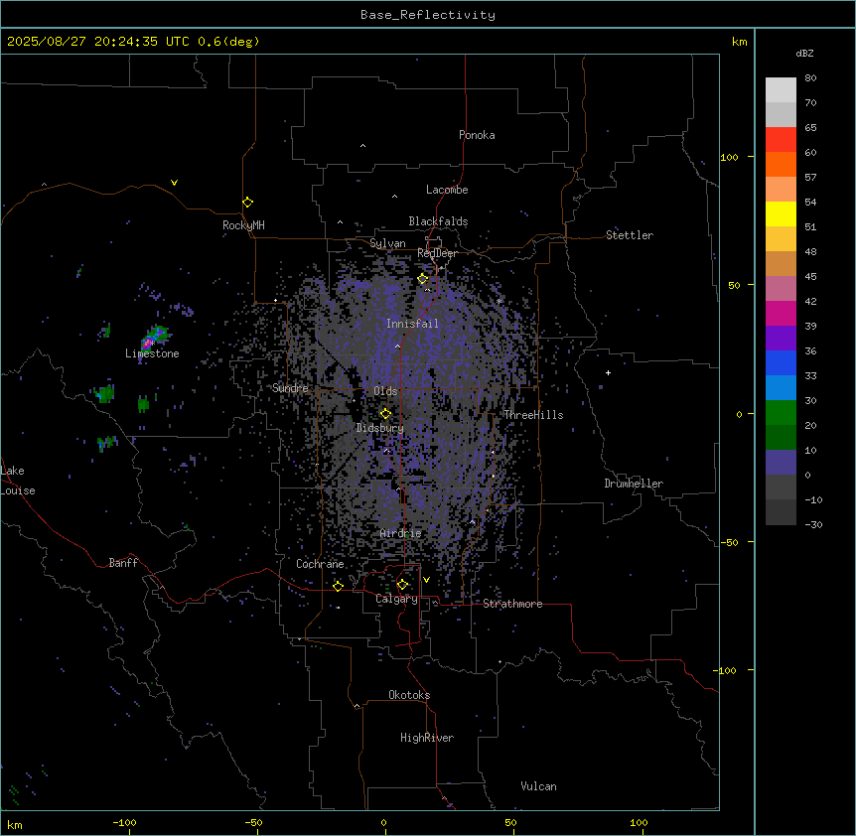This screenshot has width=856, height=836.
Task: Click the Didsbury label
Action: click(x=380, y=428)
